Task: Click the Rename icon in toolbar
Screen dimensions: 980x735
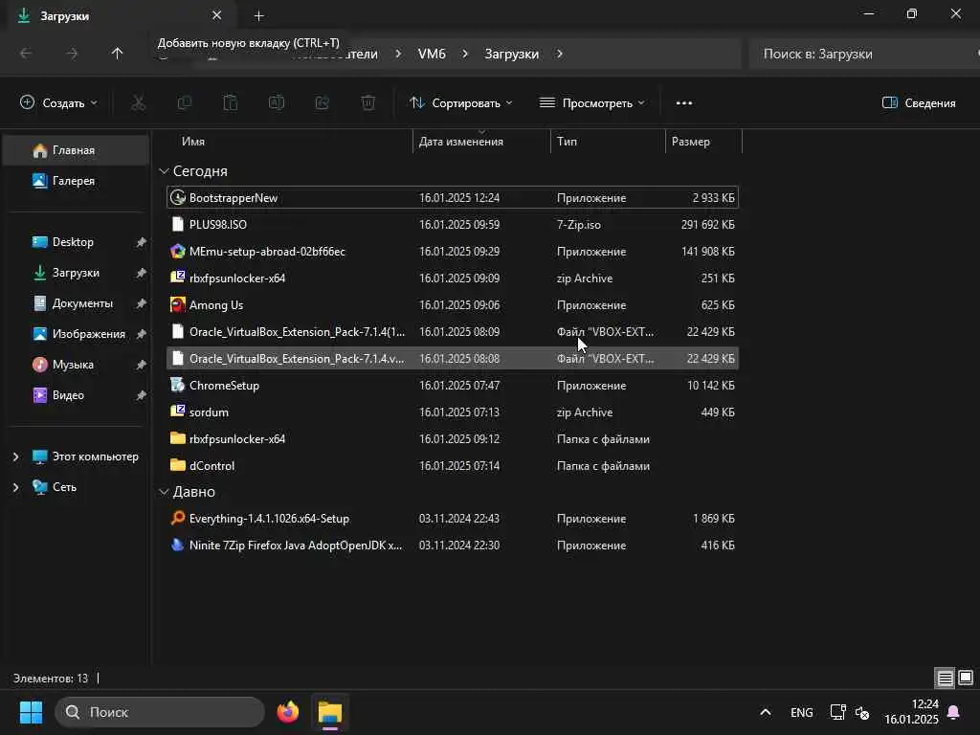Action: [277, 102]
